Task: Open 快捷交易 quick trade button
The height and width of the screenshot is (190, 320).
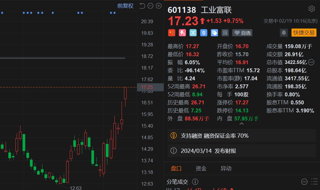Action: click(x=304, y=33)
